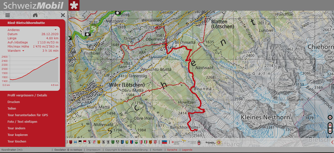Screen dimensions: 334x153
Task: Click the Sprache language link
Action: click(x=172, y=150)
